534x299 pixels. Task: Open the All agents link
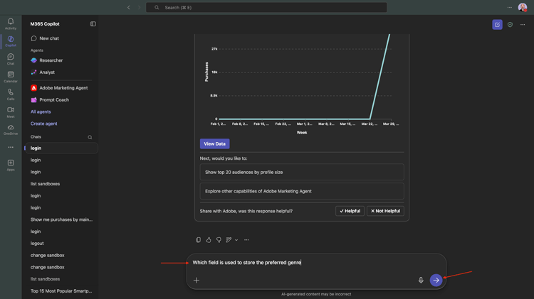coord(41,112)
